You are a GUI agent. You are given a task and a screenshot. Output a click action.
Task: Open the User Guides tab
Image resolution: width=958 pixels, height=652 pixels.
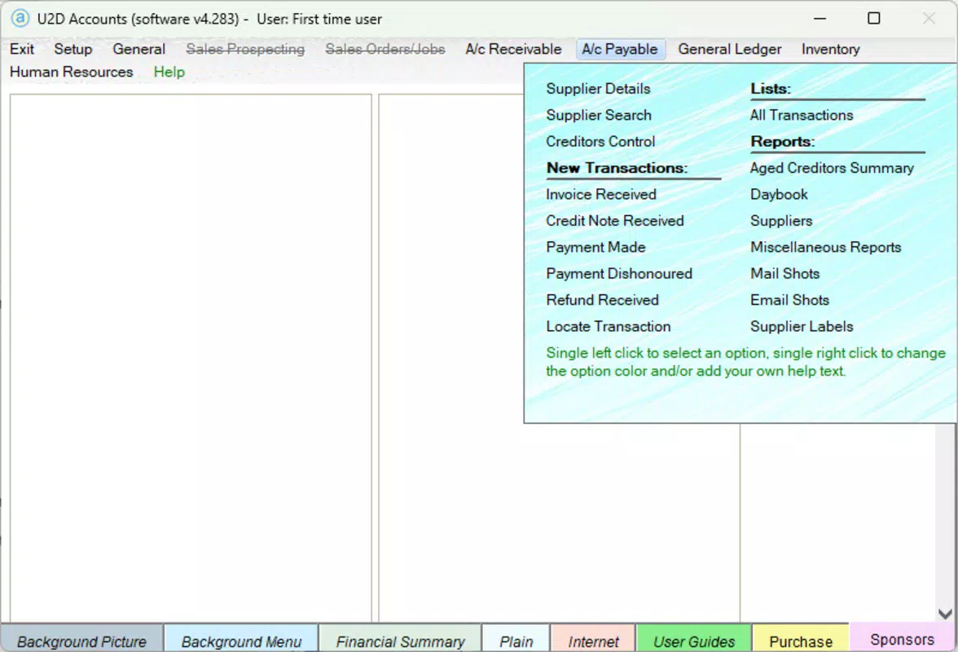(694, 641)
